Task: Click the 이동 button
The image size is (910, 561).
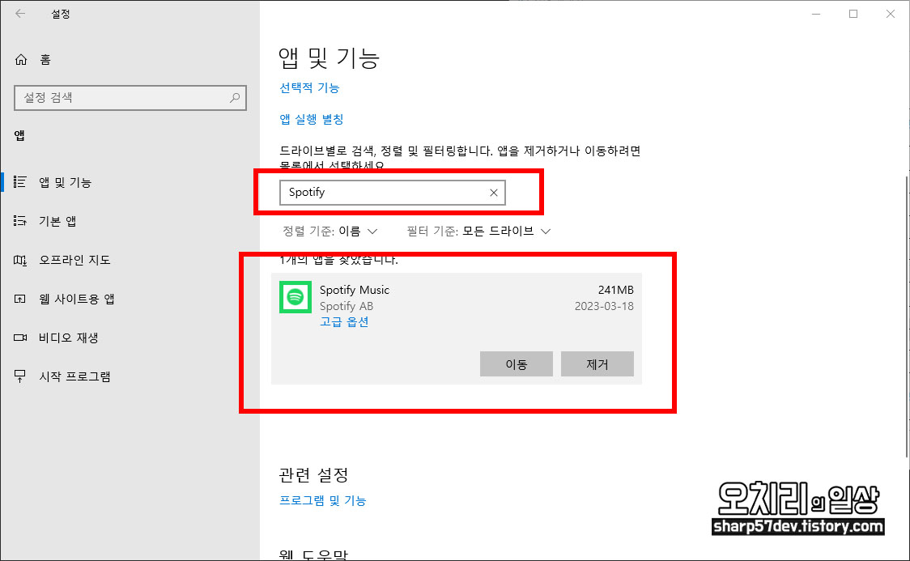Action: 516,363
